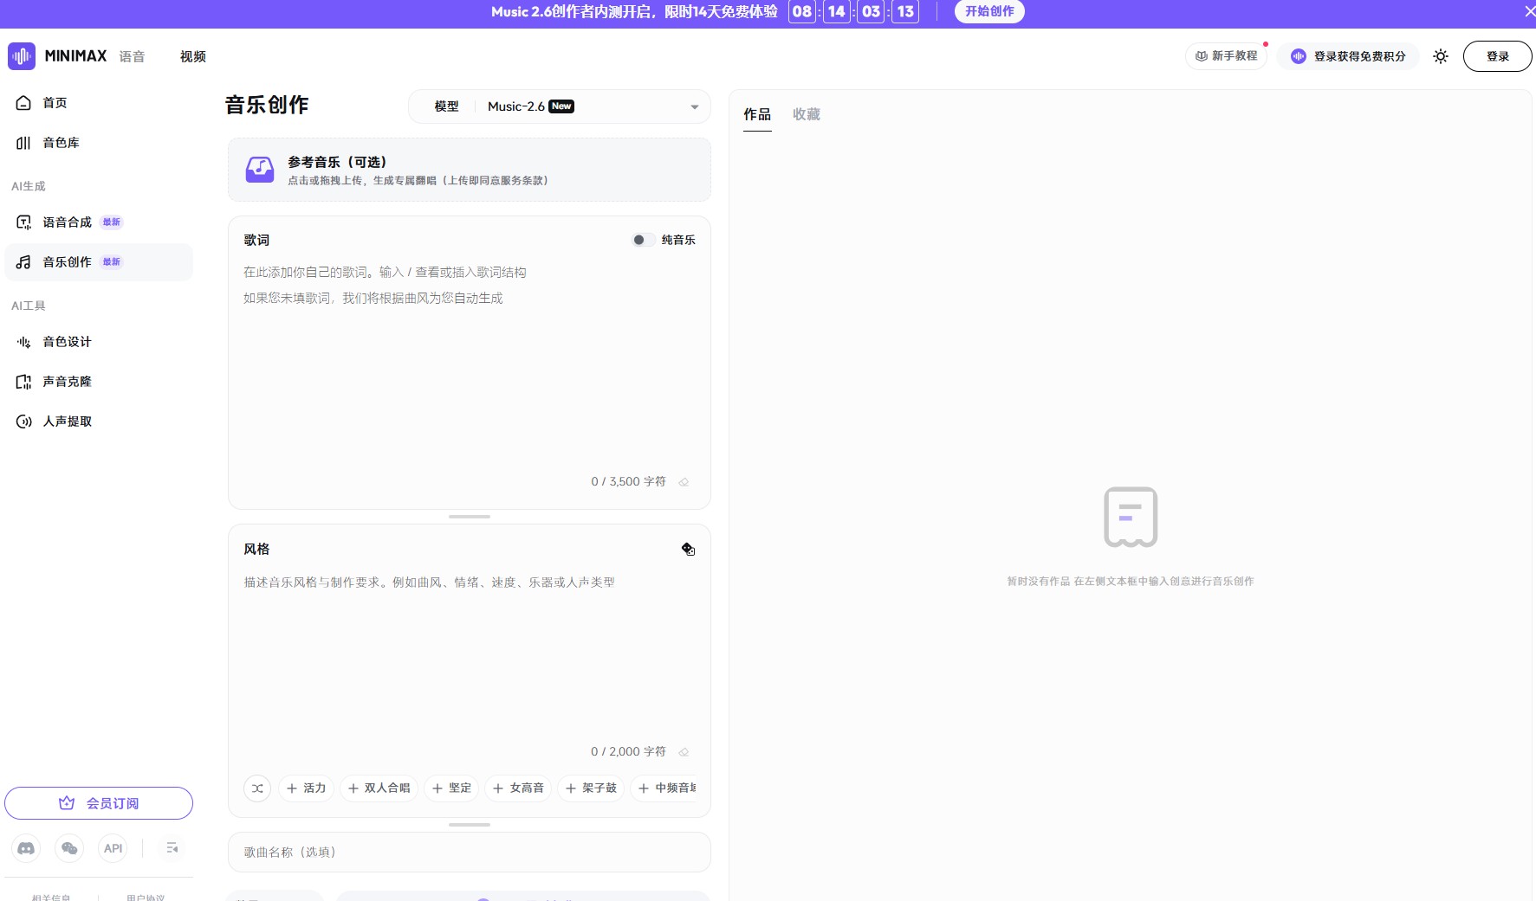Click the Discord icon in sidebar footer
The height and width of the screenshot is (901, 1536).
tap(26, 848)
